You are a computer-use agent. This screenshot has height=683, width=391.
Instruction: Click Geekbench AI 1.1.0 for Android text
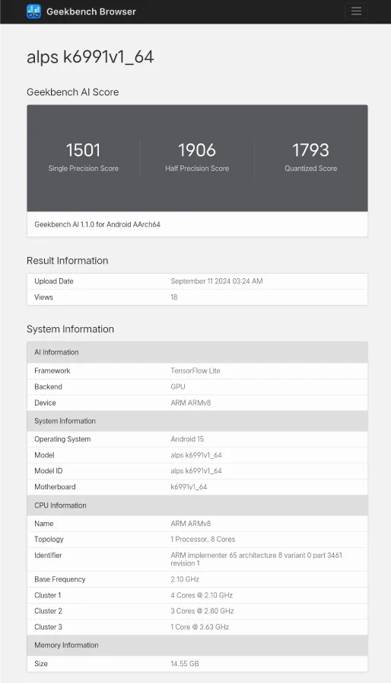(97, 224)
